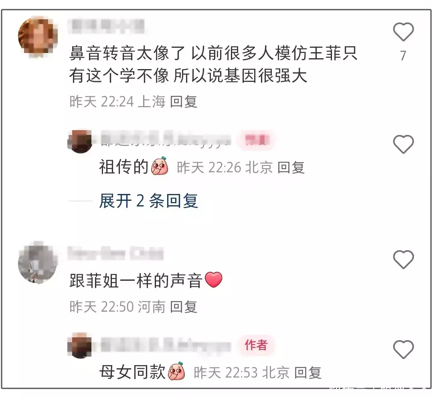The height and width of the screenshot is (398, 433).
Task: Like the 祖传的 reply
Action: pyautogui.click(x=403, y=144)
